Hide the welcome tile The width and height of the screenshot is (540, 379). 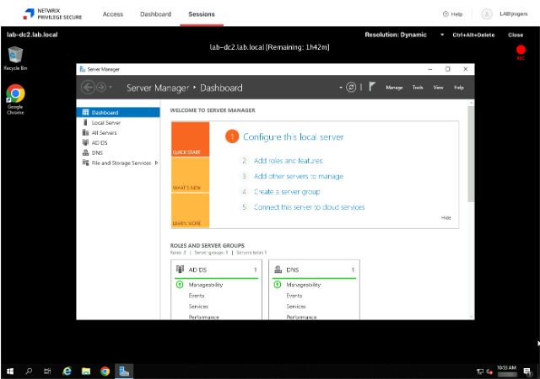point(446,217)
